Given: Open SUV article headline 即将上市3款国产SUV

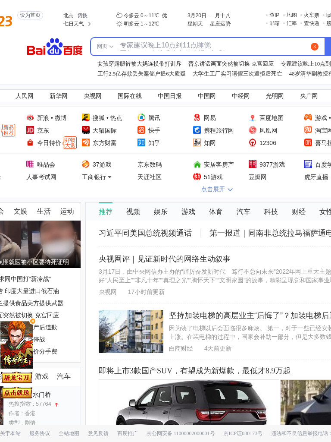Looking at the screenshot, I should [x=194, y=371].
